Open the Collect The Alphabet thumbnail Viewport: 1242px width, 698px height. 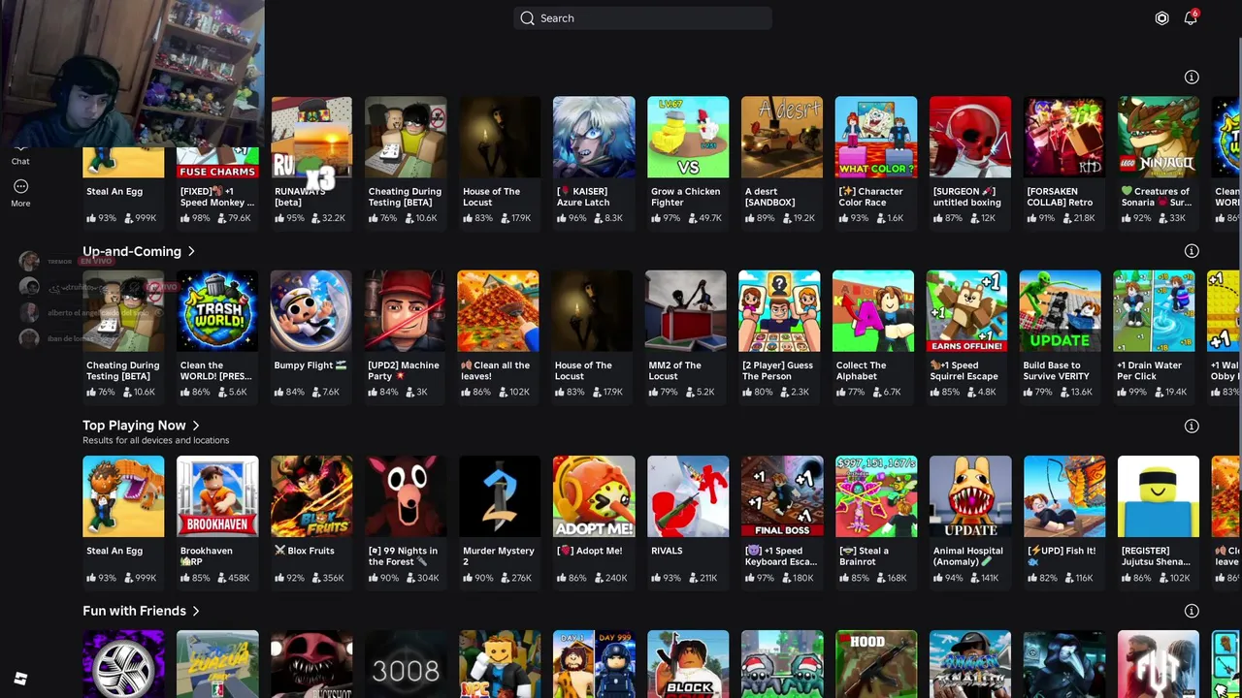pos(873,311)
